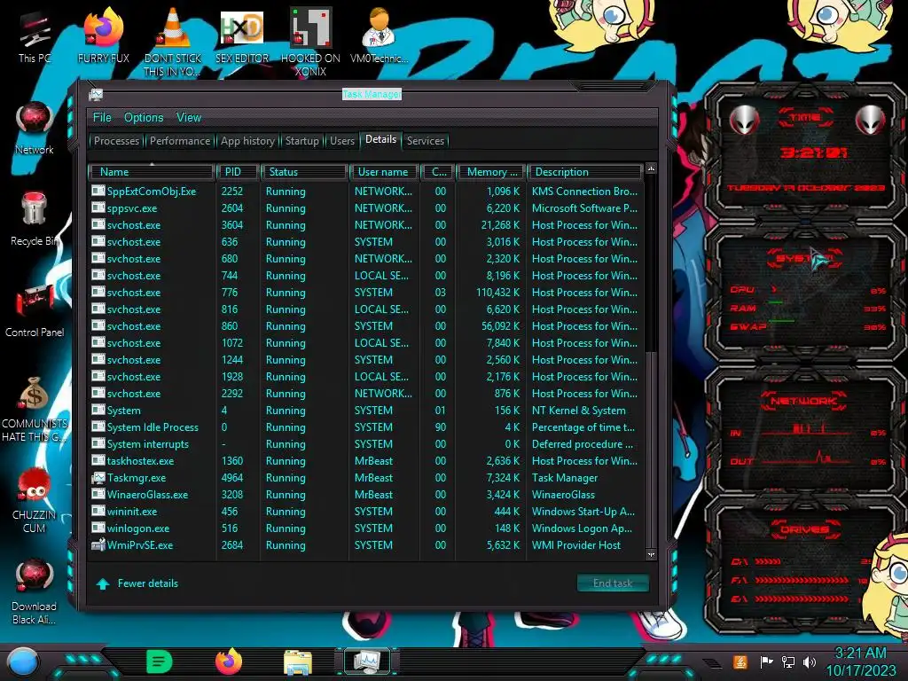The width and height of the screenshot is (908, 681).
Task: Click the process list scrollbar thumb
Action: [651, 449]
